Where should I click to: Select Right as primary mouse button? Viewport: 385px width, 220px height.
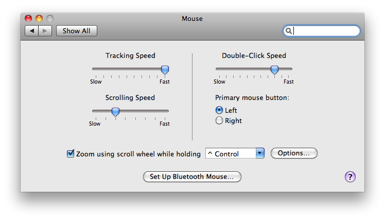(219, 121)
